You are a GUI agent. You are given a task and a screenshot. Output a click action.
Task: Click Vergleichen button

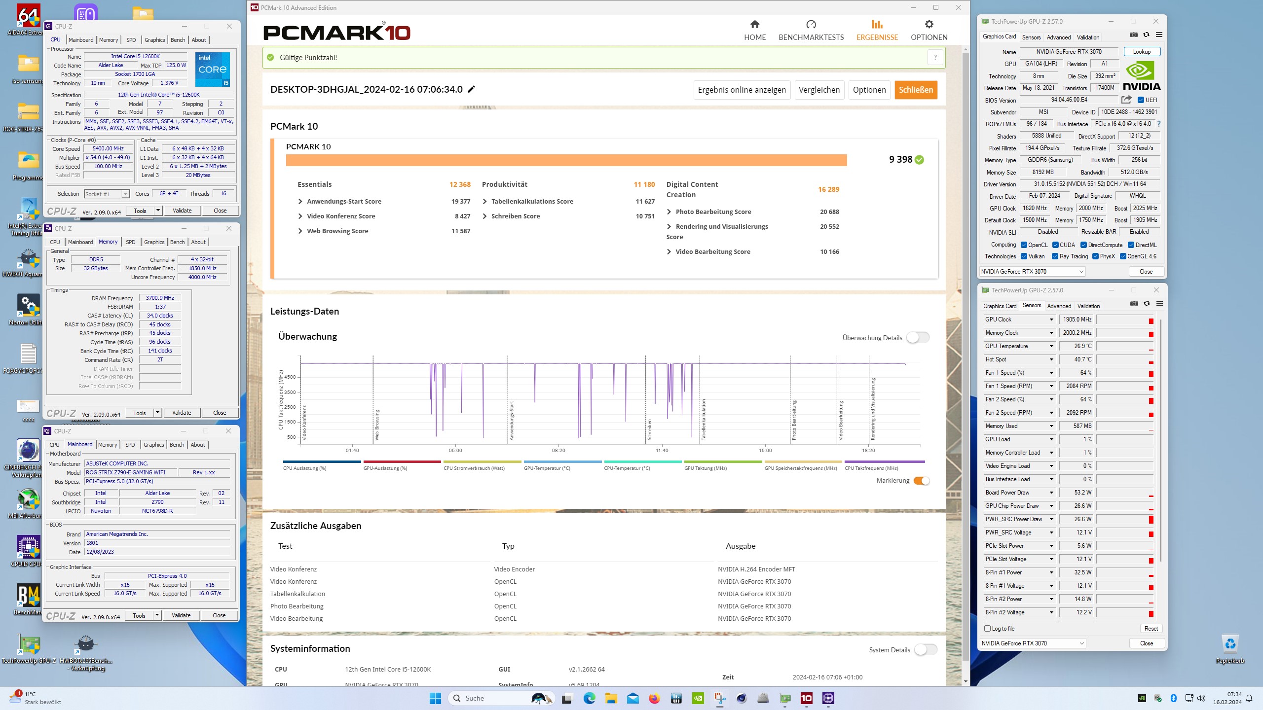pyautogui.click(x=819, y=90)
